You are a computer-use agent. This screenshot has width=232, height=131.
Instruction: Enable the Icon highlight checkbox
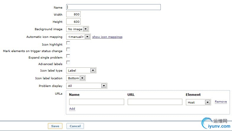(68, 43)
